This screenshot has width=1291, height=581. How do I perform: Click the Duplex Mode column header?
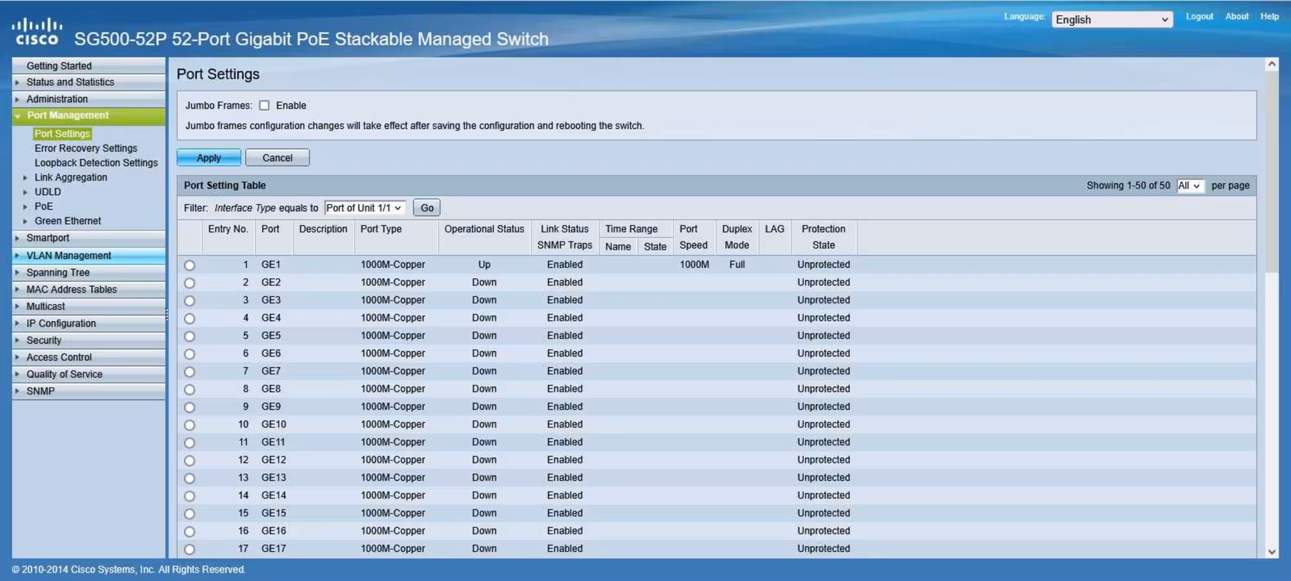(x=737, y=237)
